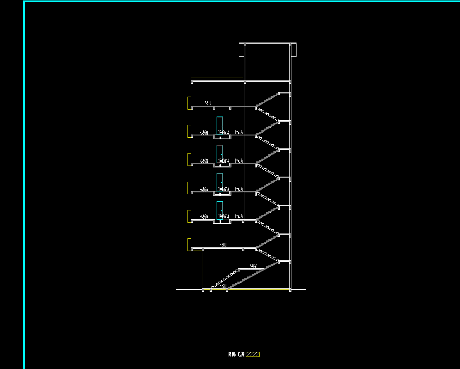Select the text label on the top floor
The height and width of the screenshot is (369, 460).
[x=208, y=103]
